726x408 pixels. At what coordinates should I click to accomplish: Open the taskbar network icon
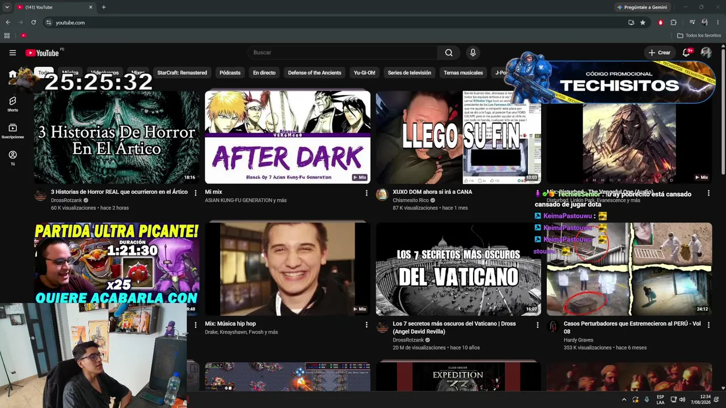[672, 399]
